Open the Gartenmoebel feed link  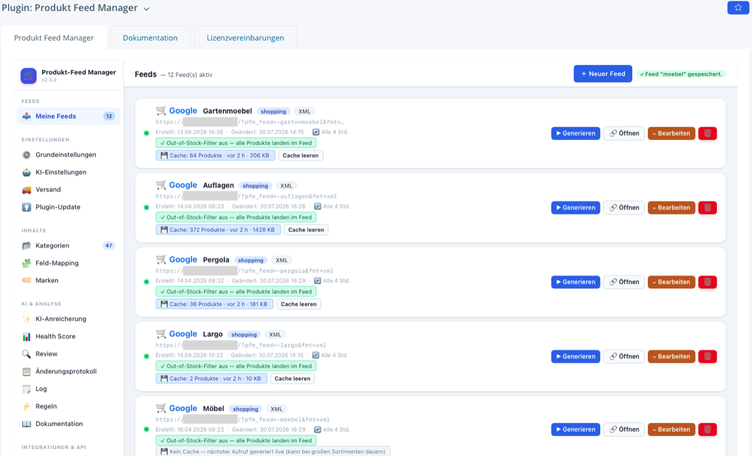(x=624, y=133)
